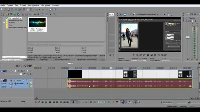The image size is (200, 112).
Task: Open the edit tool selector dropdown arrow
Action: [x=76, y=102]
